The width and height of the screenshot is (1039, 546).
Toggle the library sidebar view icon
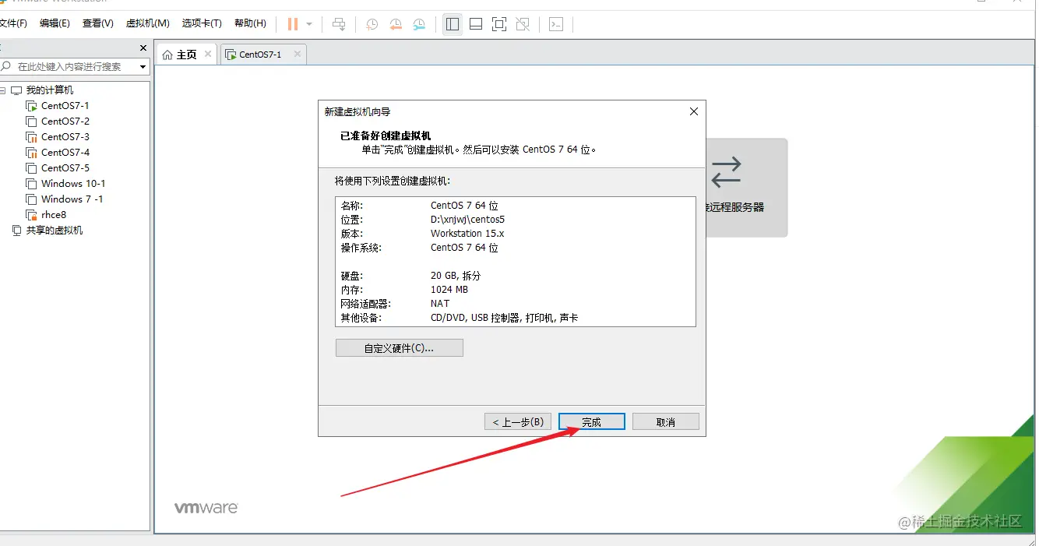coord(453,24)
